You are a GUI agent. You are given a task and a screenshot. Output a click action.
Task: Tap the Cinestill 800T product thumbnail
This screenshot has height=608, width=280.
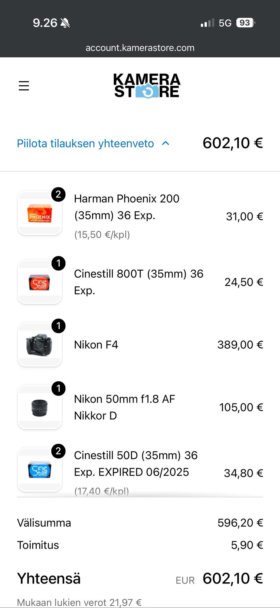(40, 282)
